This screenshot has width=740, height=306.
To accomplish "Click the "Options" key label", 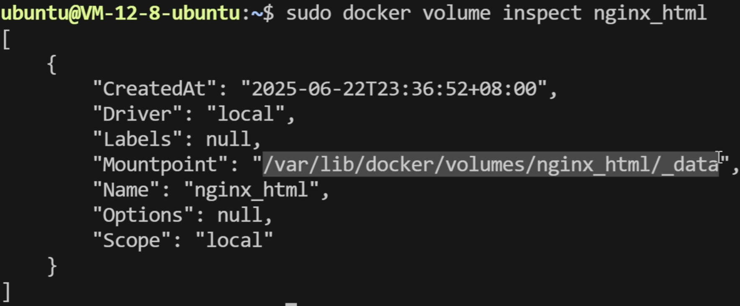I will point(143,215).
